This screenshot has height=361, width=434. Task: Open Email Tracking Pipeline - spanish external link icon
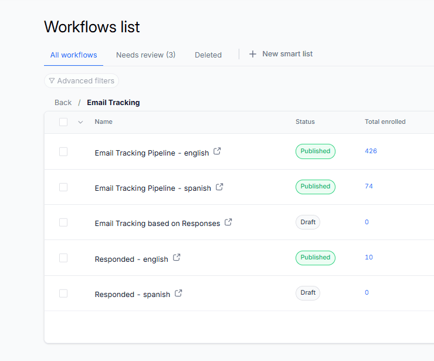coord(219,187)
